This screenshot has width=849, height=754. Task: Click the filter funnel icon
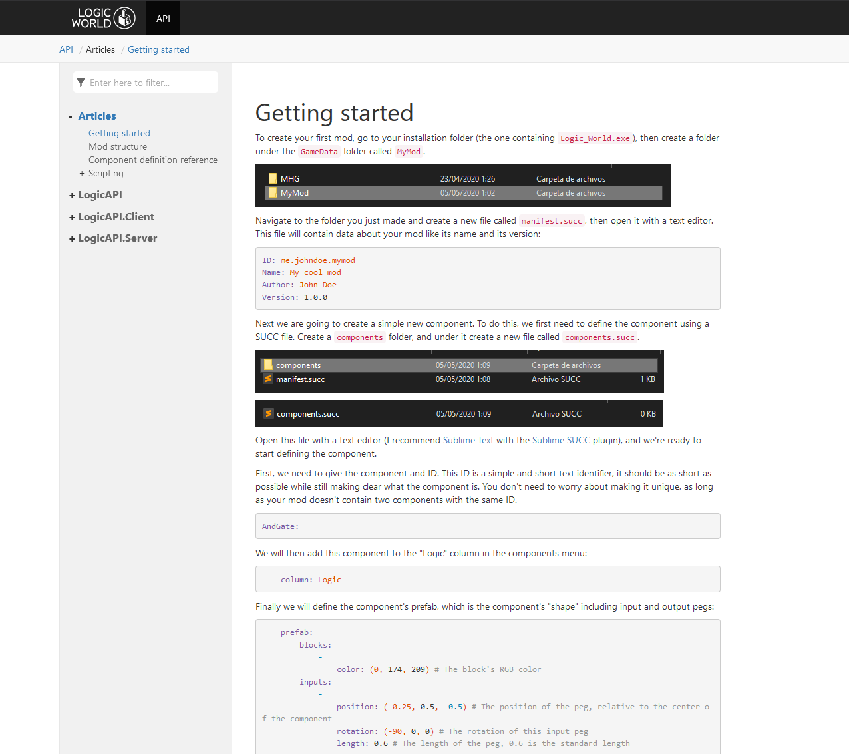[x=81, y=83]
